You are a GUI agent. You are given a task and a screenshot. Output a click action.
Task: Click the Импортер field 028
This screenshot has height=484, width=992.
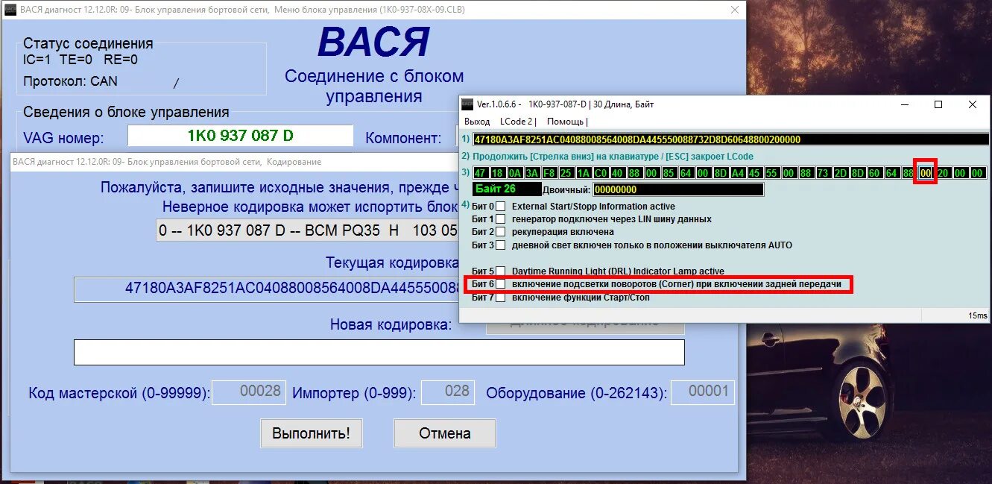coord(449,392)
